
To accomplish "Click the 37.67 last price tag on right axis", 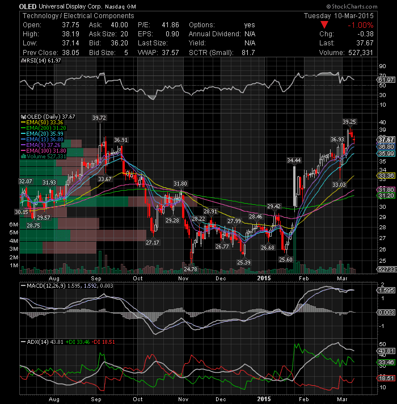I will [x=386, y=140].
